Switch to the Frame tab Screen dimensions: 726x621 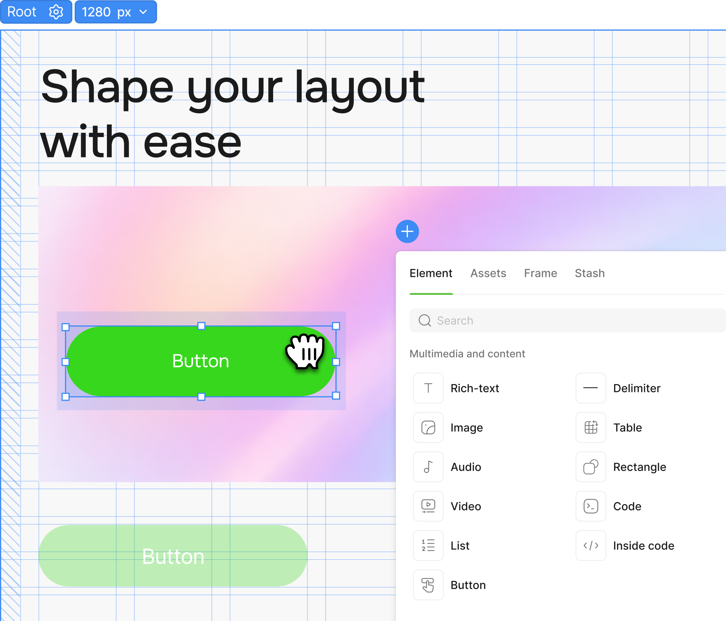(540, 273)
